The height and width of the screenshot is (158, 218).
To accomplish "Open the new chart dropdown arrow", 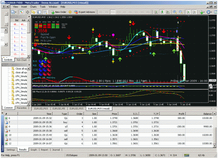I will pyautogui.click(x=16, y=12).
